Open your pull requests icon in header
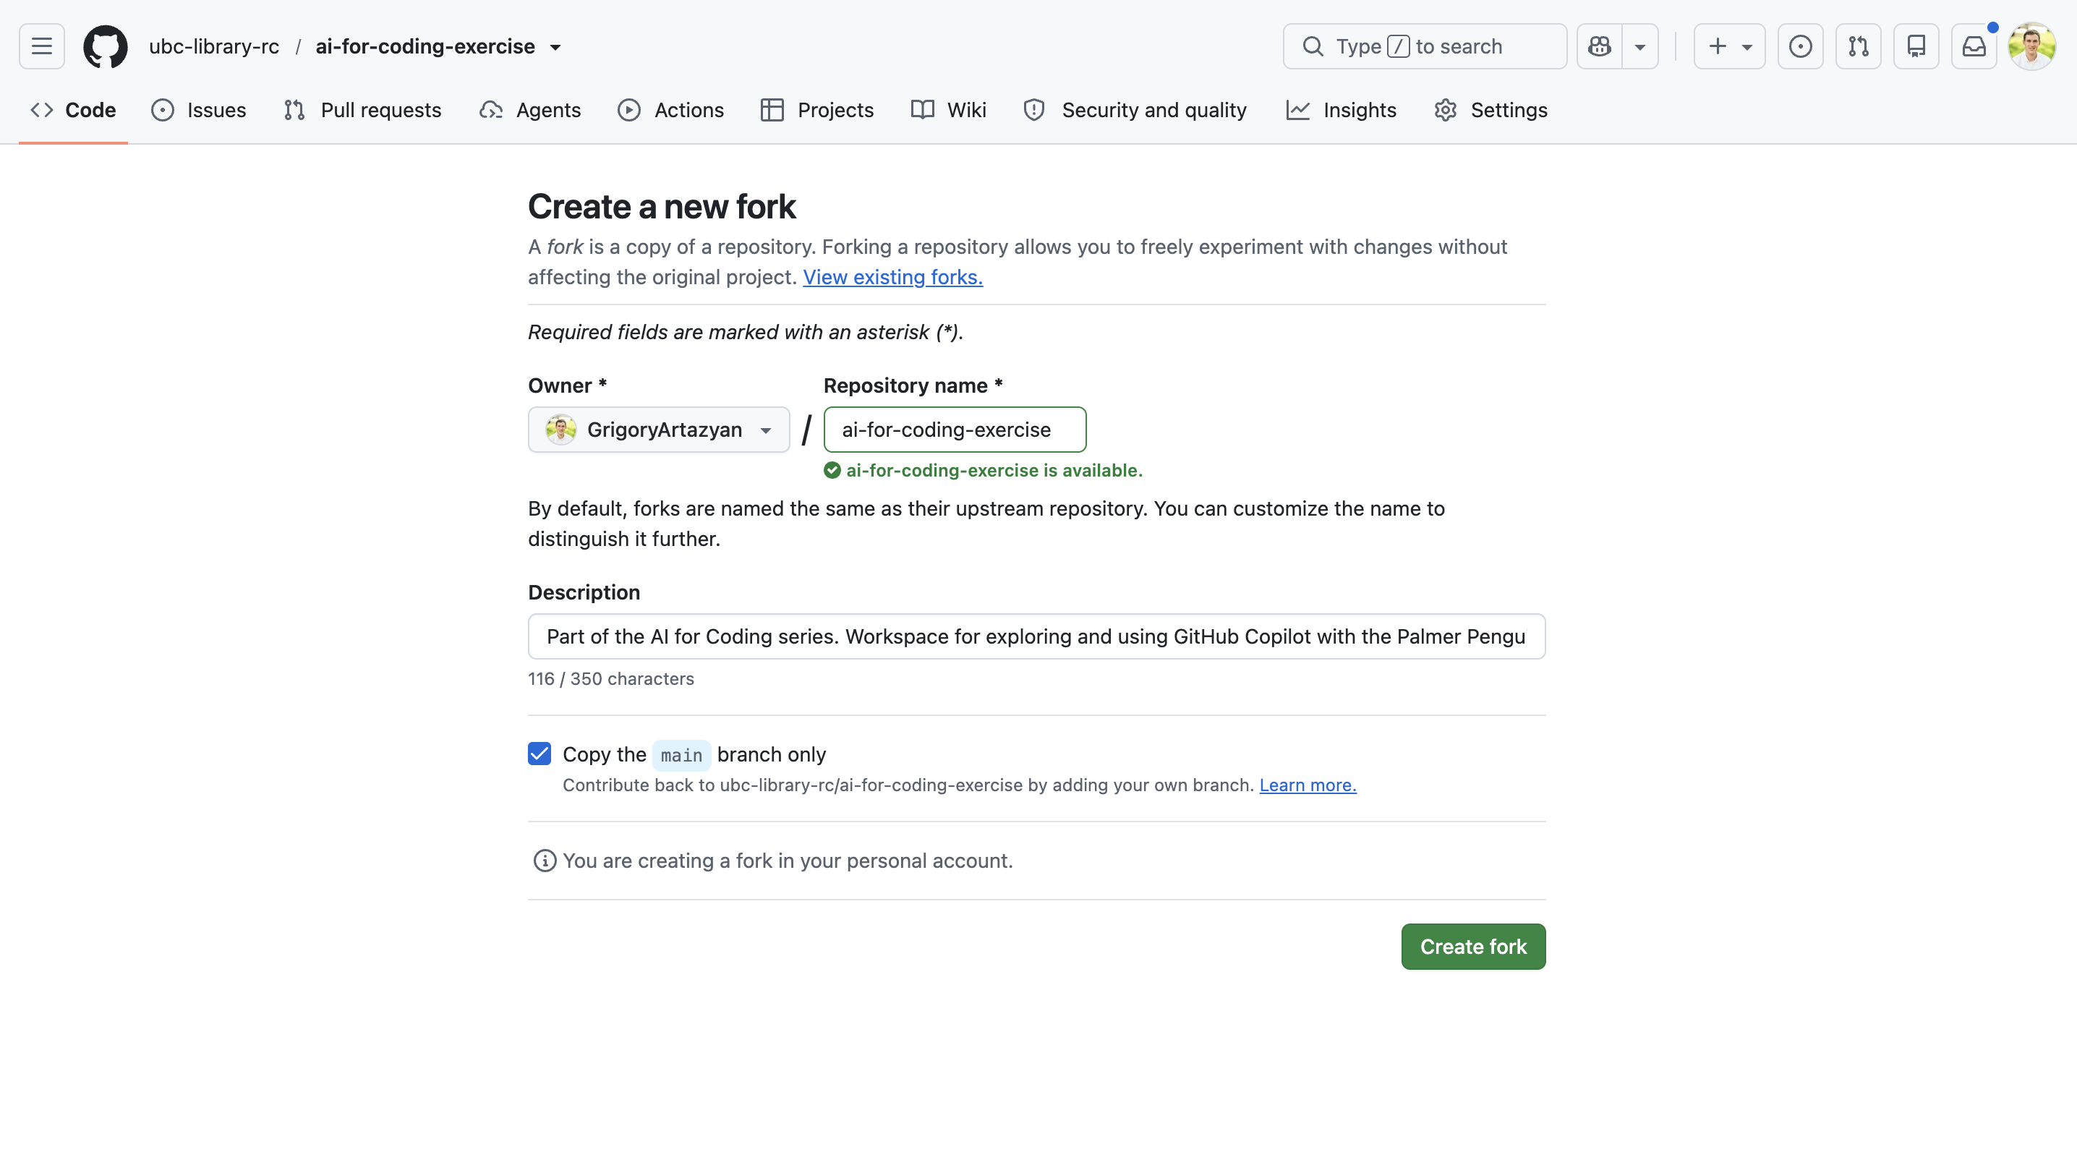This screenshot has height=1173, width=2077. 1859,46
